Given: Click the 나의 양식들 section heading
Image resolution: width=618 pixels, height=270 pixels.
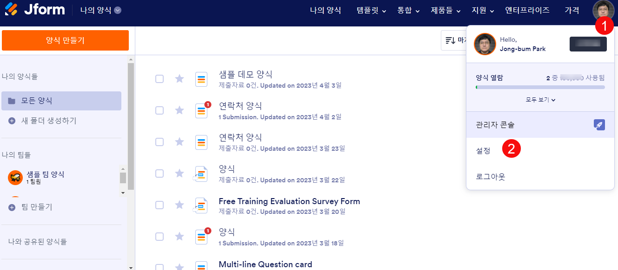Looking at the screenshot, I should 20,77.
